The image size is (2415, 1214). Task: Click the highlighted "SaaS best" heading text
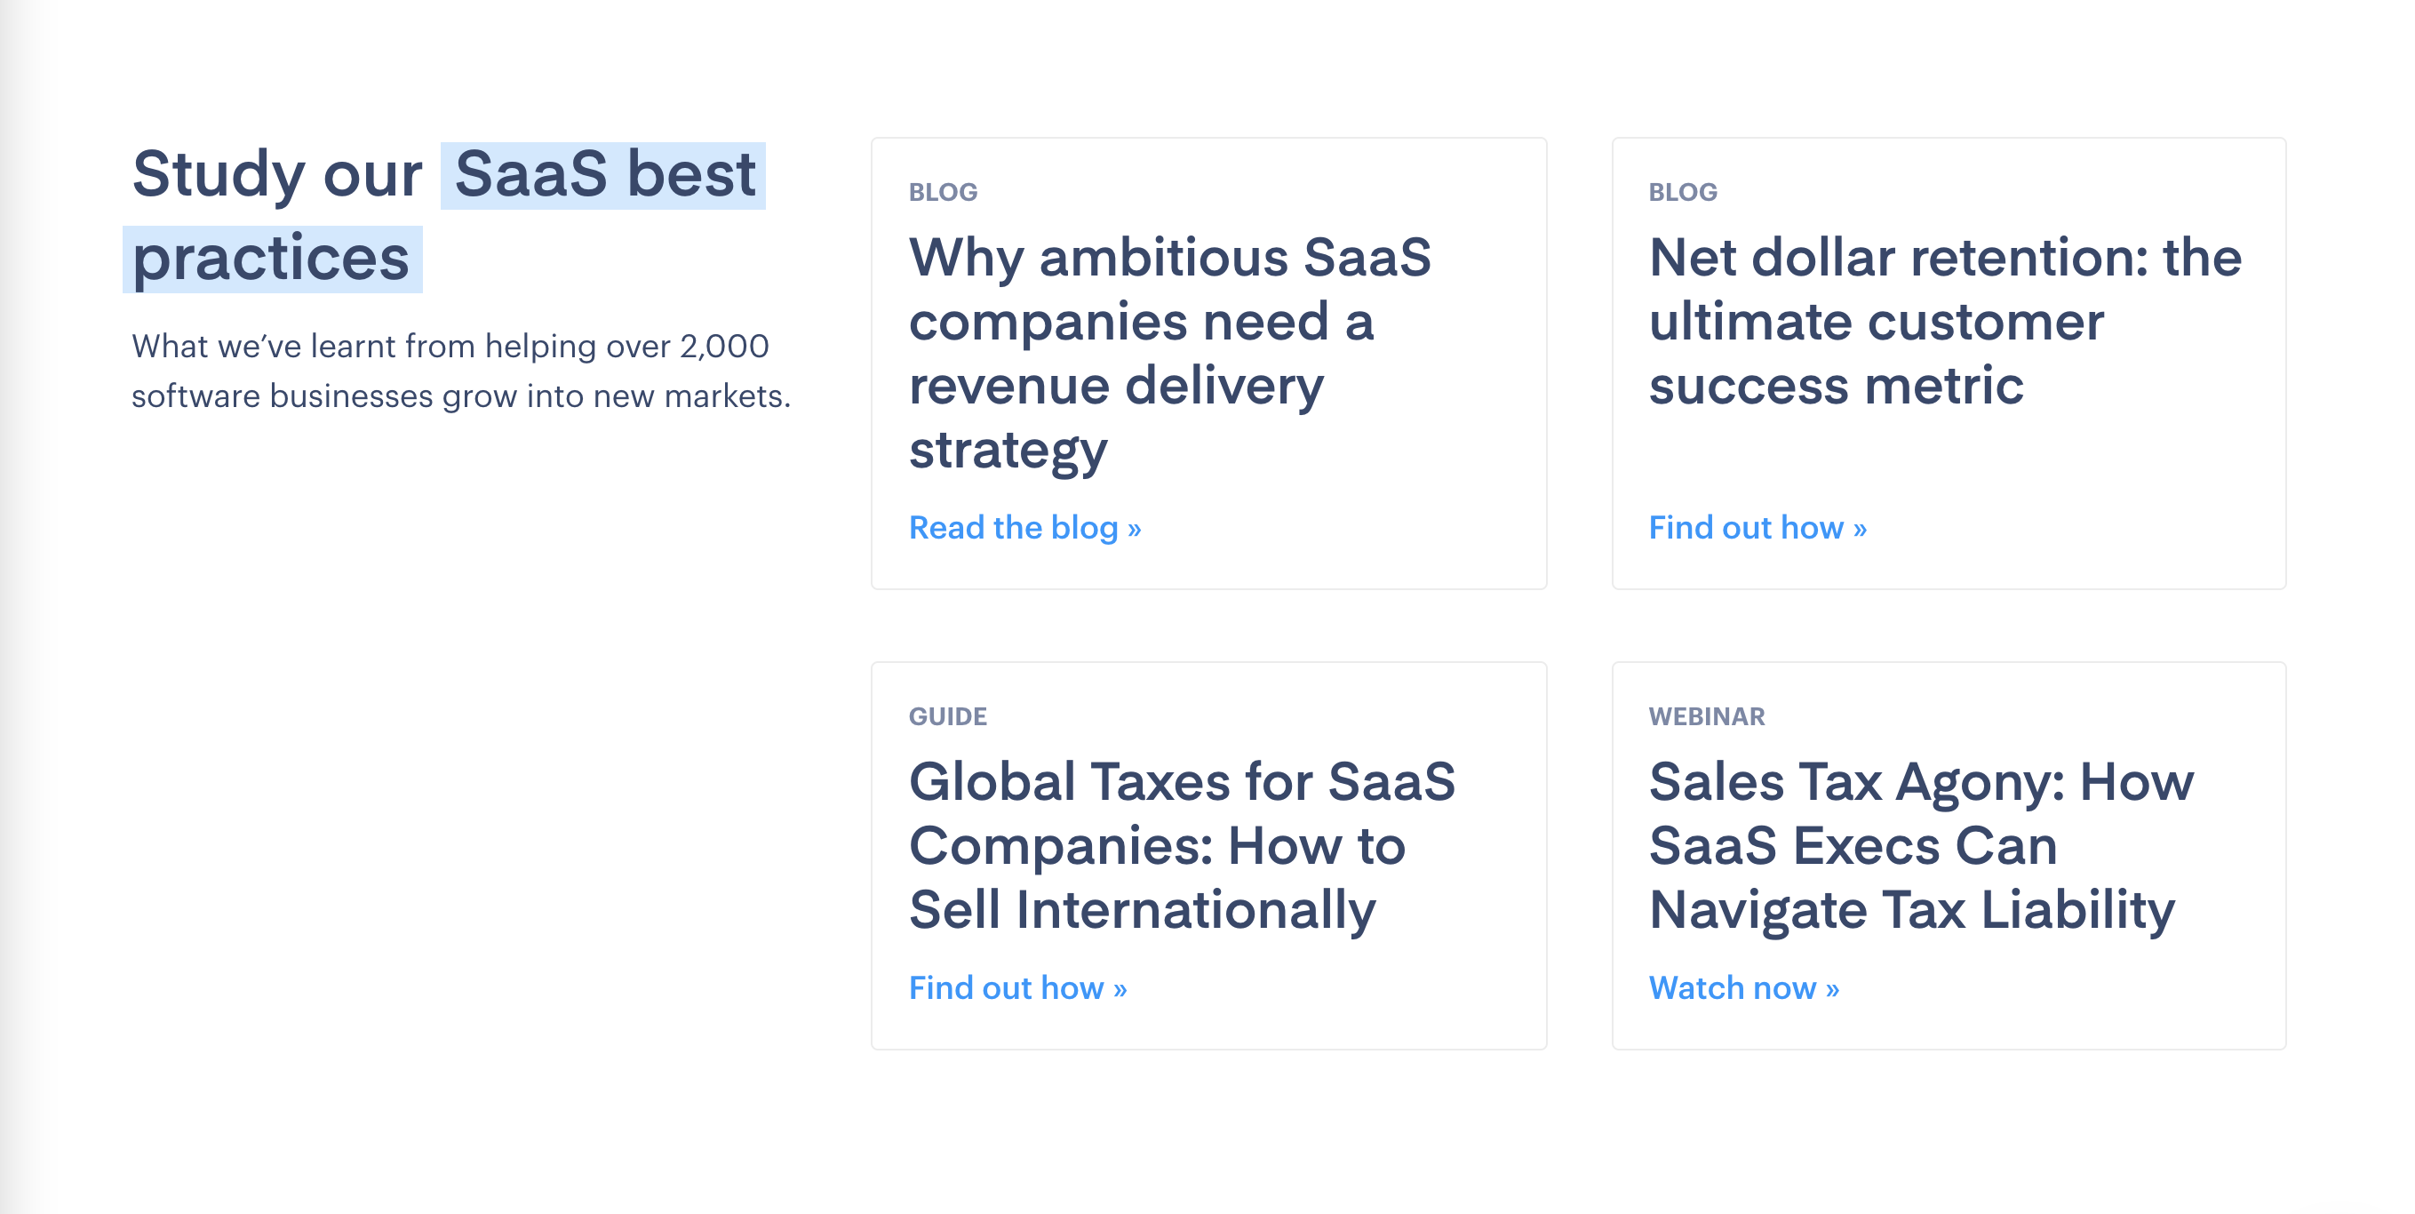click(x=605, y=175)
